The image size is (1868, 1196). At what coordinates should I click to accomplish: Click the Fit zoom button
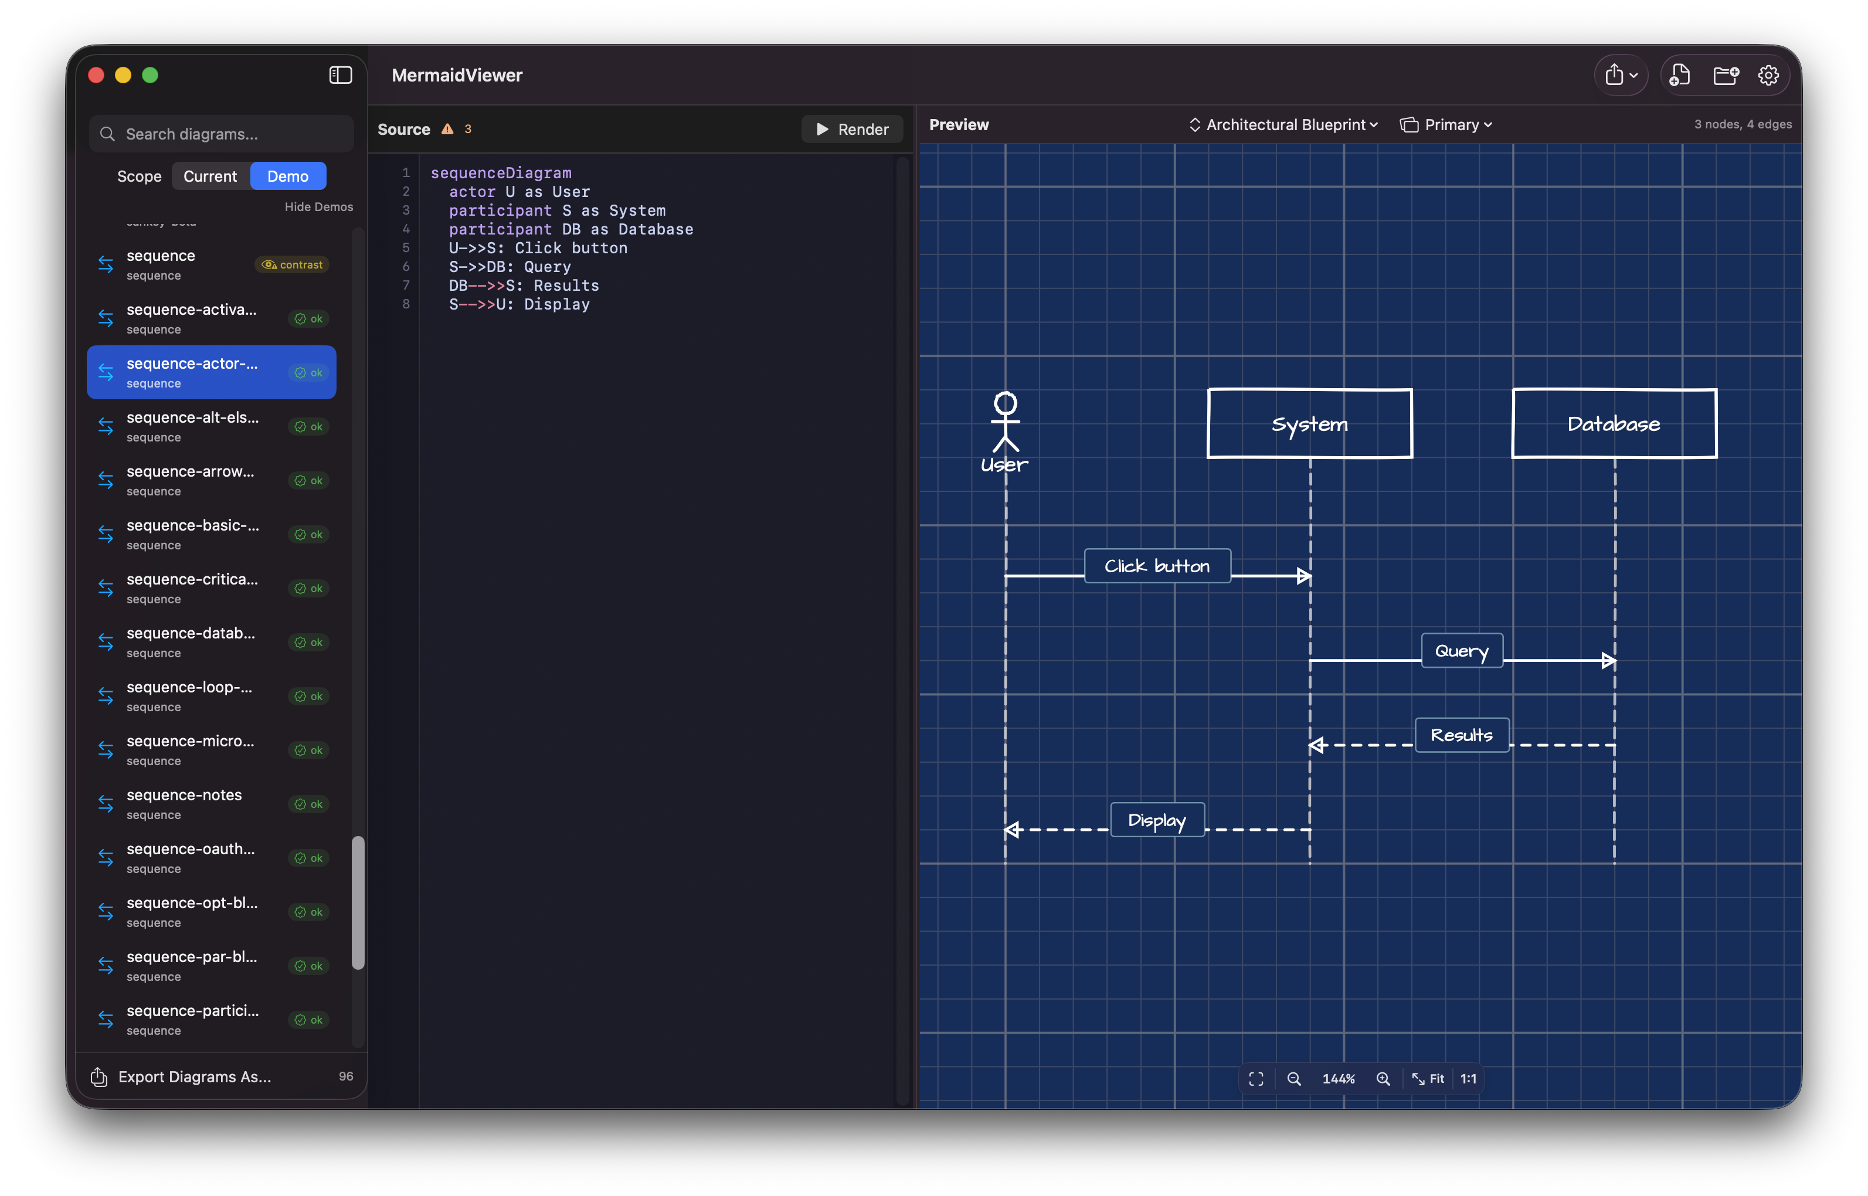(x=1428, y=1079)
